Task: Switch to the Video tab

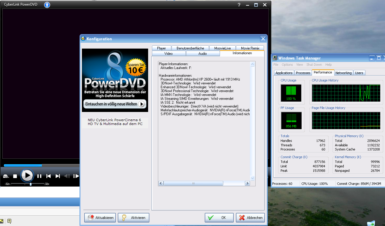Action: click(x=169, y=53)
